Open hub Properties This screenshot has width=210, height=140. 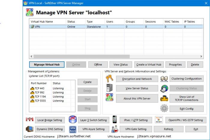tap(175, 65)
